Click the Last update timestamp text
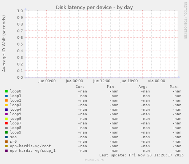 click(141, 155)
